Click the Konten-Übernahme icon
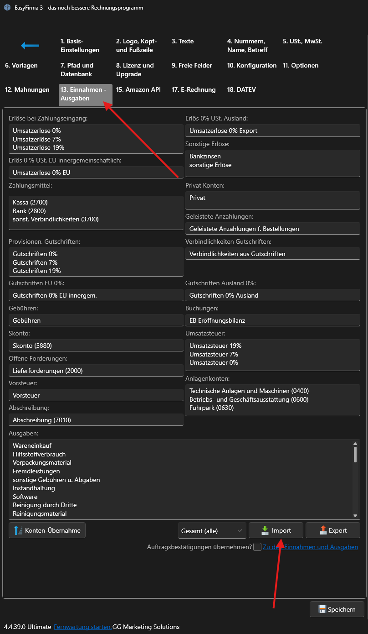368x634 pixels. [x=18, y=530]
